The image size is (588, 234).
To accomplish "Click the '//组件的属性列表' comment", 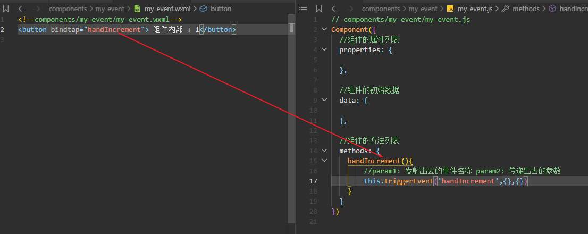I will point(369,39).
